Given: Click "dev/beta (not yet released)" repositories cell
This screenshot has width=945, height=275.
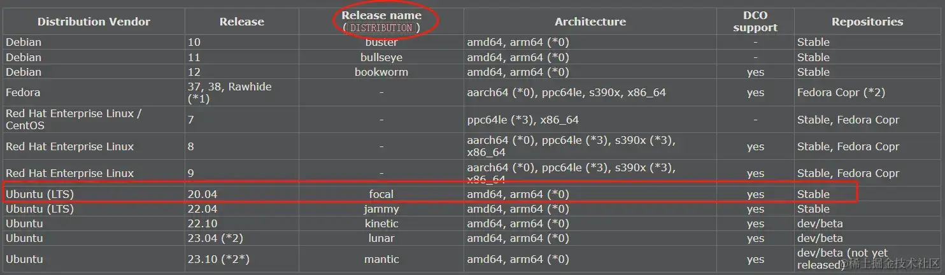Looking at the screenshot, I should tap(867, 259).
